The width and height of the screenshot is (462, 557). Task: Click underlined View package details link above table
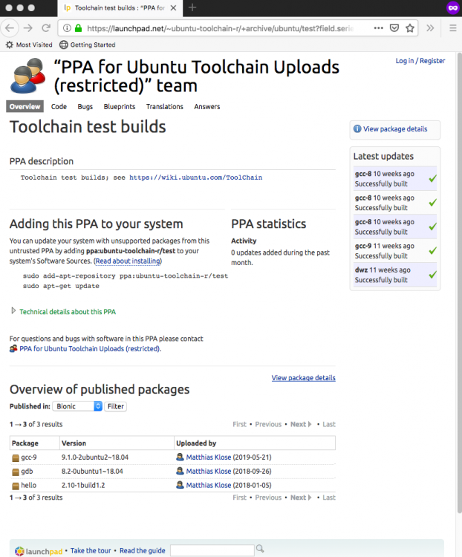point(304,377)
